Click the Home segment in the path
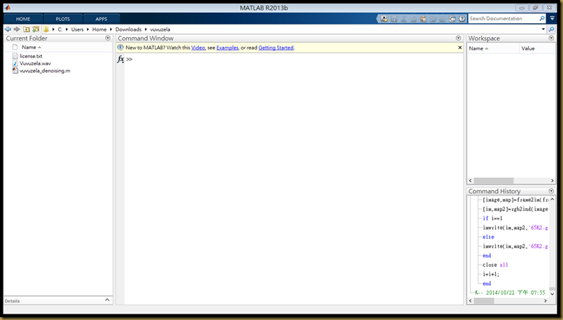 [99, 29]
